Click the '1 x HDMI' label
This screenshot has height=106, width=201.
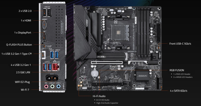tap(26, 20)
